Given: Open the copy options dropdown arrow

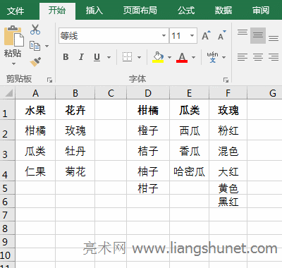Looking at the screenshot, I should [x=47, y=46].
